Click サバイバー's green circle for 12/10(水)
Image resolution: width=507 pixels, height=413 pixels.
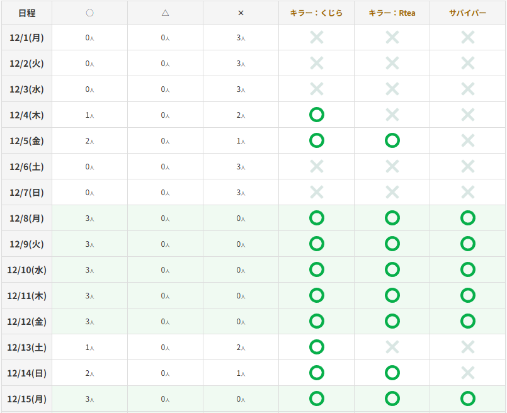(x=468, y=269)
